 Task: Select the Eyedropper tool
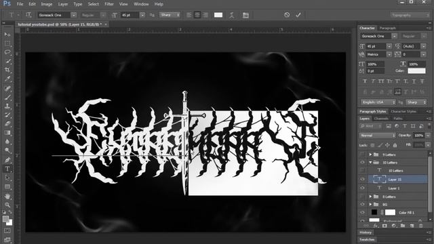pos(7,79)
